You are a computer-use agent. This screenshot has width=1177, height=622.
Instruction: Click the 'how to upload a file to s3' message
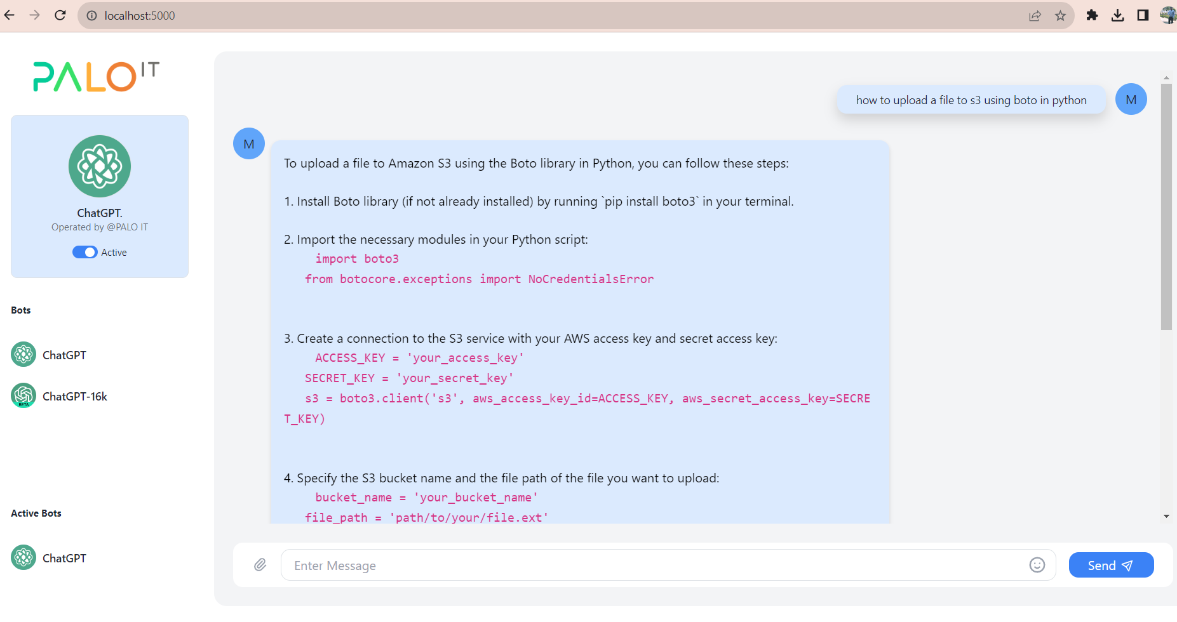pos(971,100)
